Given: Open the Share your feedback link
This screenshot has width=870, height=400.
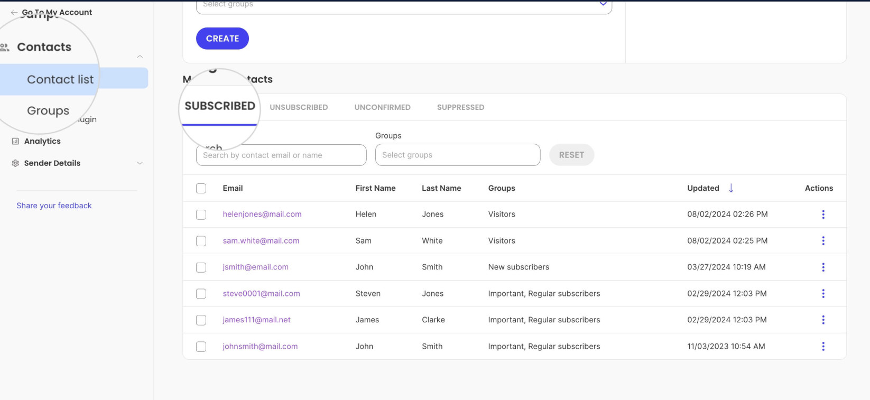Looking at the screenshot, I should tap(54, 206).
